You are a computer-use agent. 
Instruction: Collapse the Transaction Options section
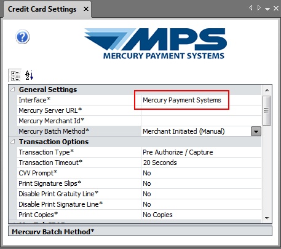(x=13, y=142)
